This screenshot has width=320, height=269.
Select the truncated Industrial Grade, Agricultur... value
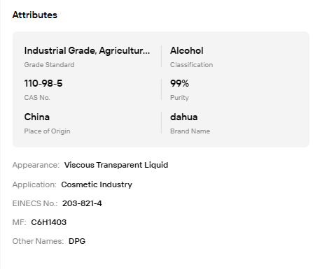click(x=87, y=51)
